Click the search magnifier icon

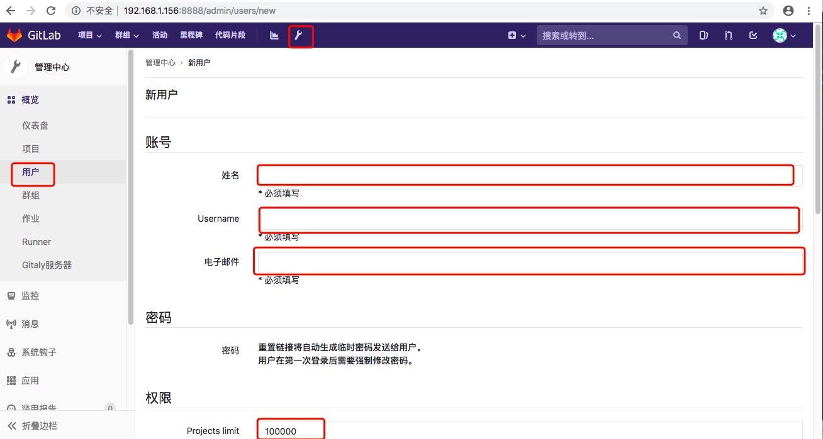(676, 36)
